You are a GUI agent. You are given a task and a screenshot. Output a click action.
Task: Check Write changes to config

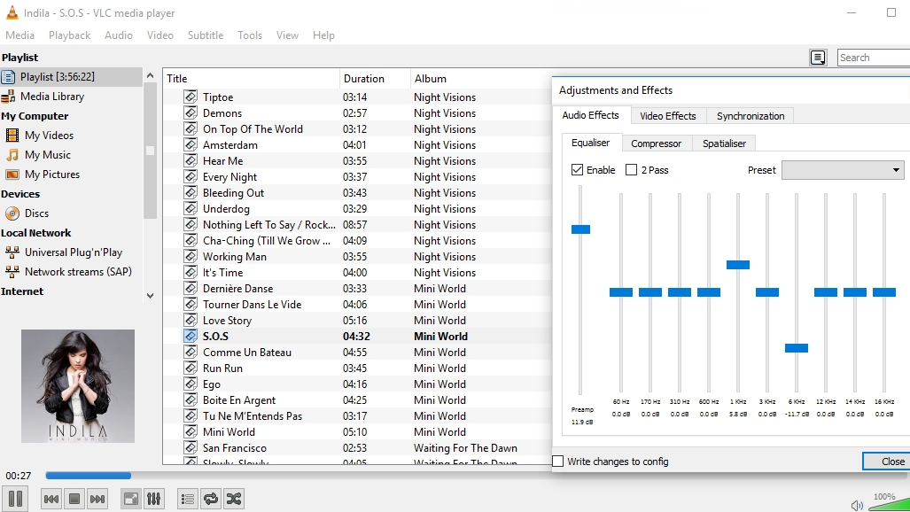point(557,461)
